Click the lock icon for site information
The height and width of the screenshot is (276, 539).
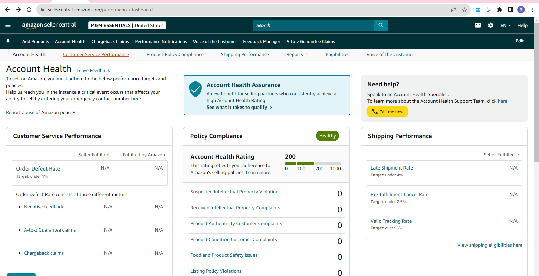42,10
